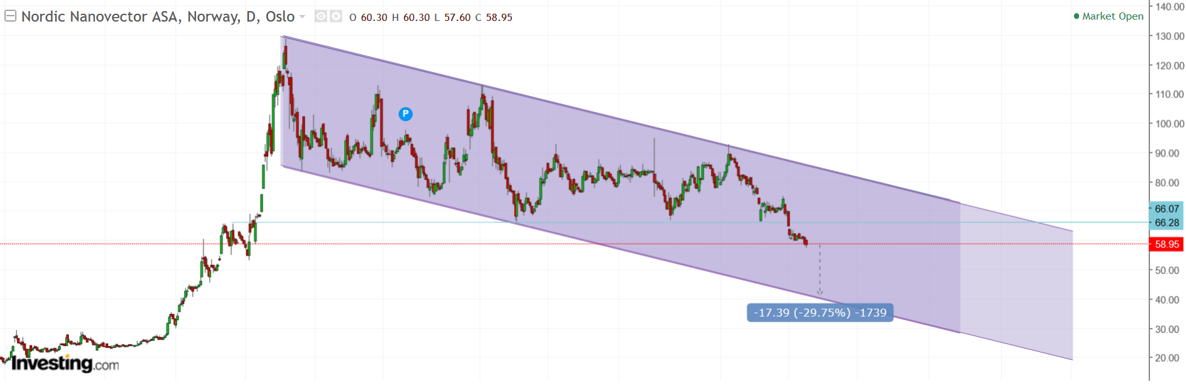Click the blue P marker on the chart
1186x386 pixels.
click(405, 114)
